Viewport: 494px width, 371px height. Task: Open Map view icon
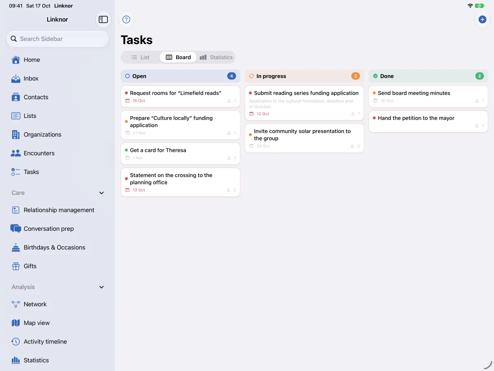click(x=16, y=323)
